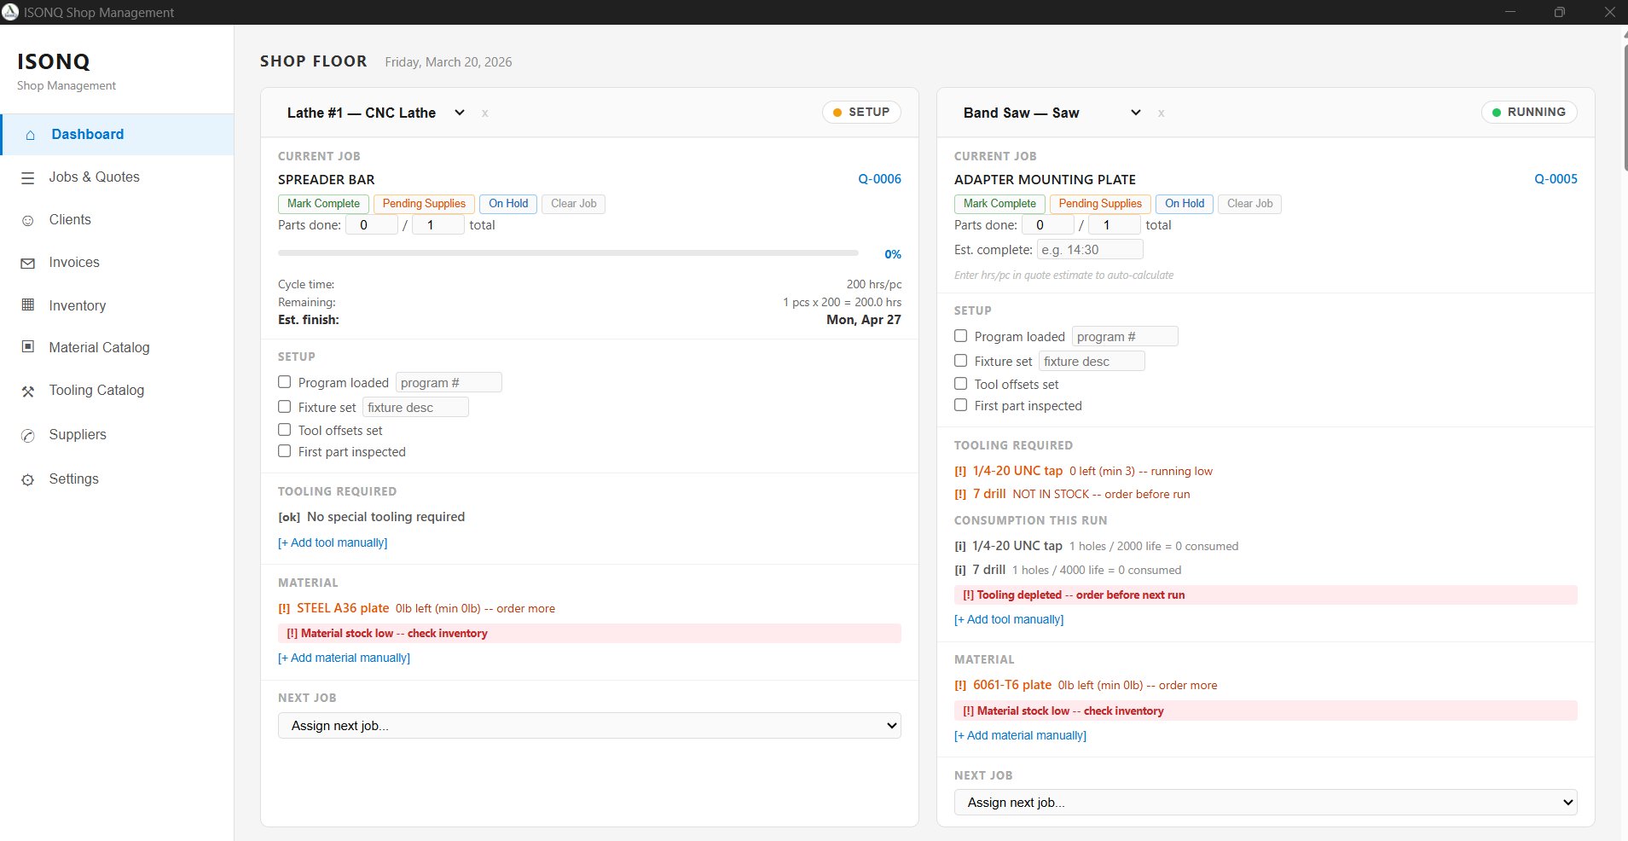Viewport: 1628px width, 841px height.
Task: Check Tool offsets set for Lathe #1
Action: coord(284,429)
